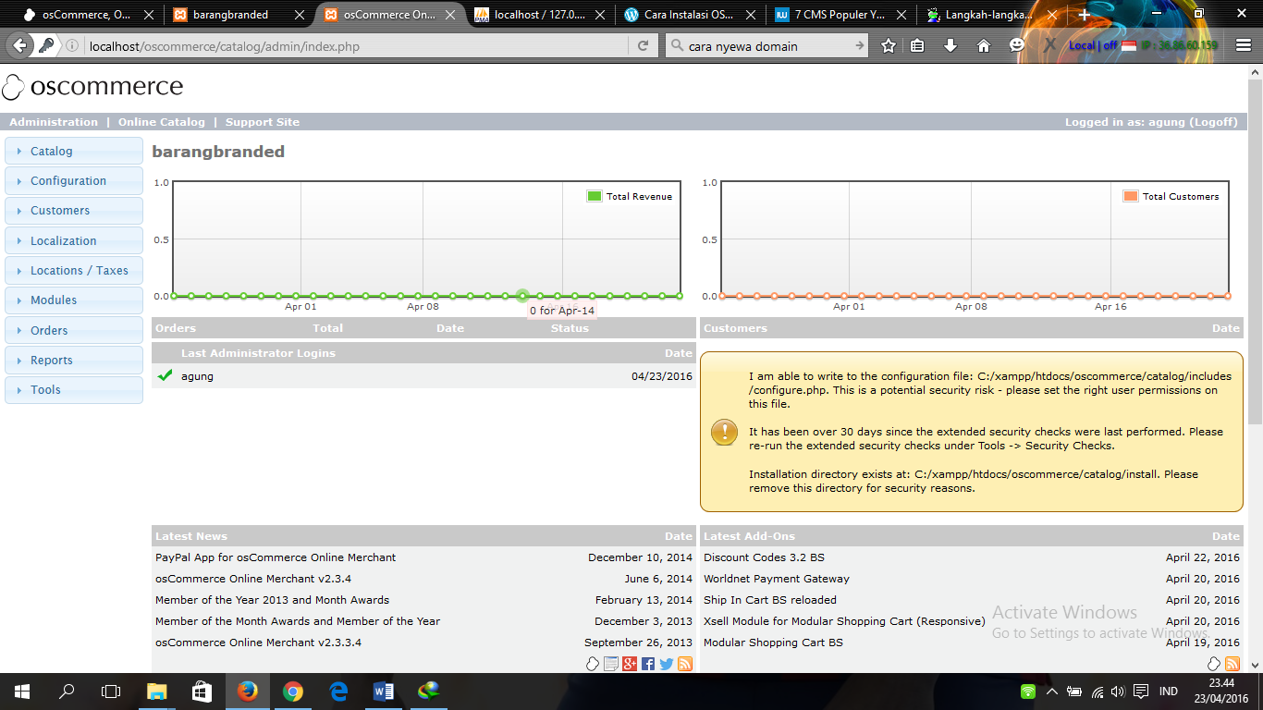
Task: Expand the Configuration sidebar section
Action: click(x=74, y=181)
